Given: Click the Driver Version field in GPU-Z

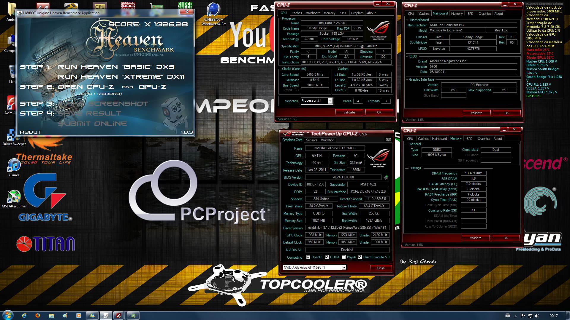Looking at the screenshot, I should [x=347, y=228].
